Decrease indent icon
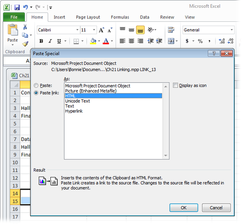The width and height of the screenshot is (242, 224). (x=151, y=41)
